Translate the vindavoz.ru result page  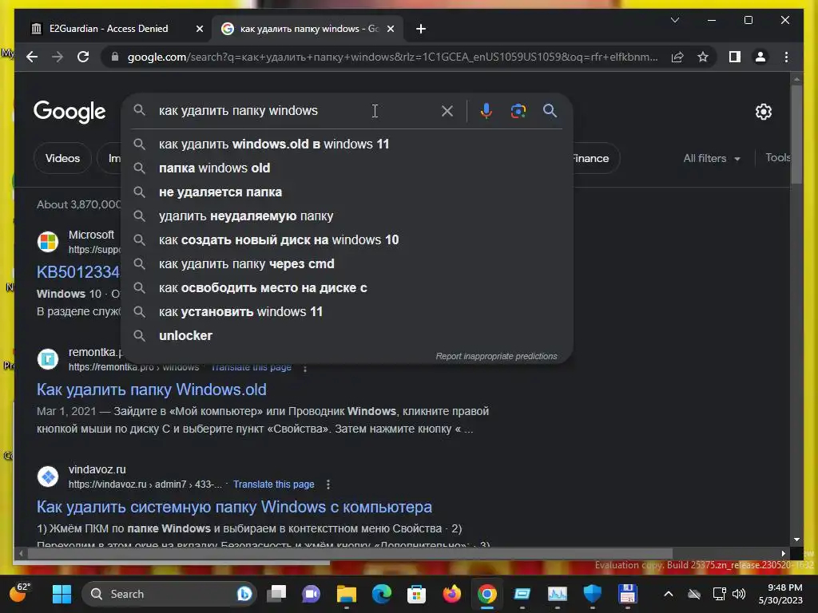(x=273, y=484)
